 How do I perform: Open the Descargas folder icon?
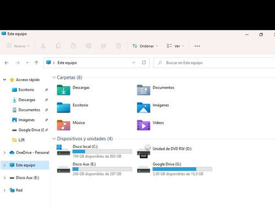tap(63, 90)
